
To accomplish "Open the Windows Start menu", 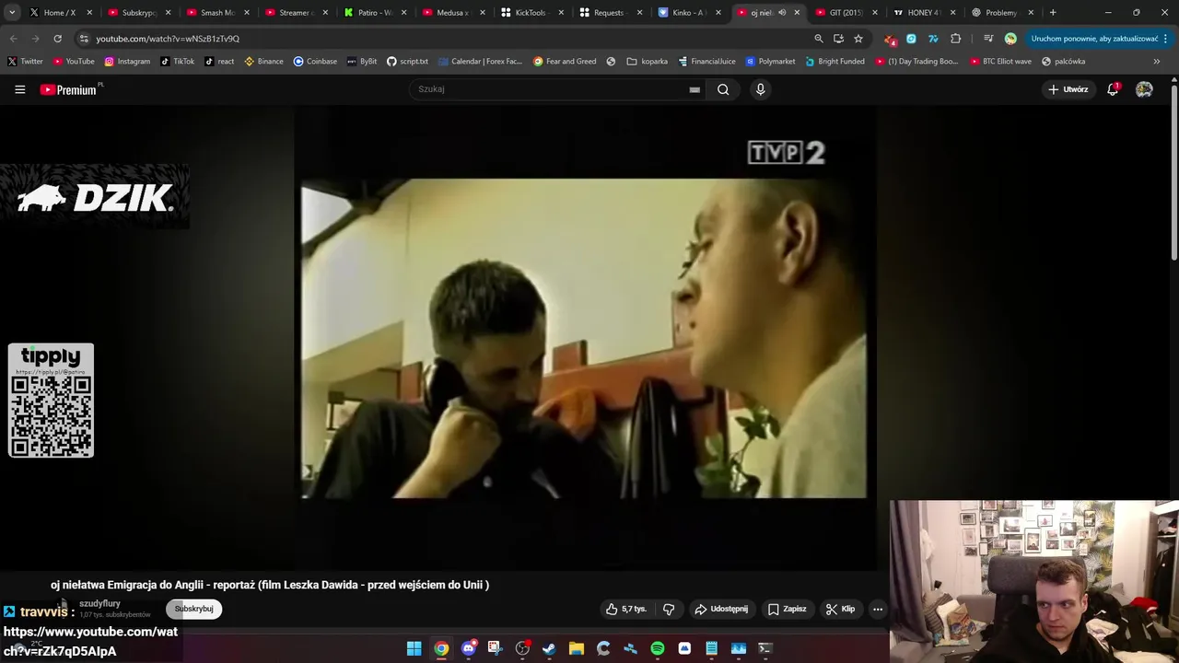I will tap(414, 648).
